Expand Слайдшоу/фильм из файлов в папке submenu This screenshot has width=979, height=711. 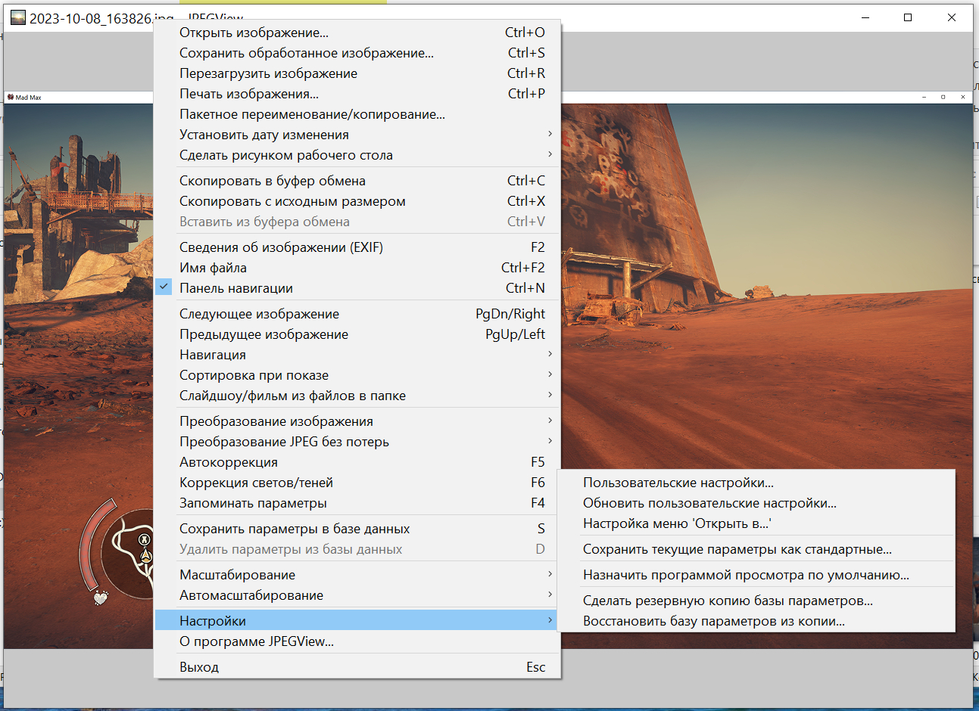(357, 396)
